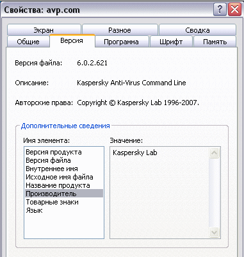Close the Свойства dialog
This screenshot has height=257, width=244.
(x=234, y=10)
